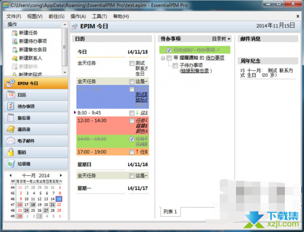The height and width of the screenshot is (232, 304).
Task: Click the New Contact (新建联系人) icon
Action: tap(15, 58)
